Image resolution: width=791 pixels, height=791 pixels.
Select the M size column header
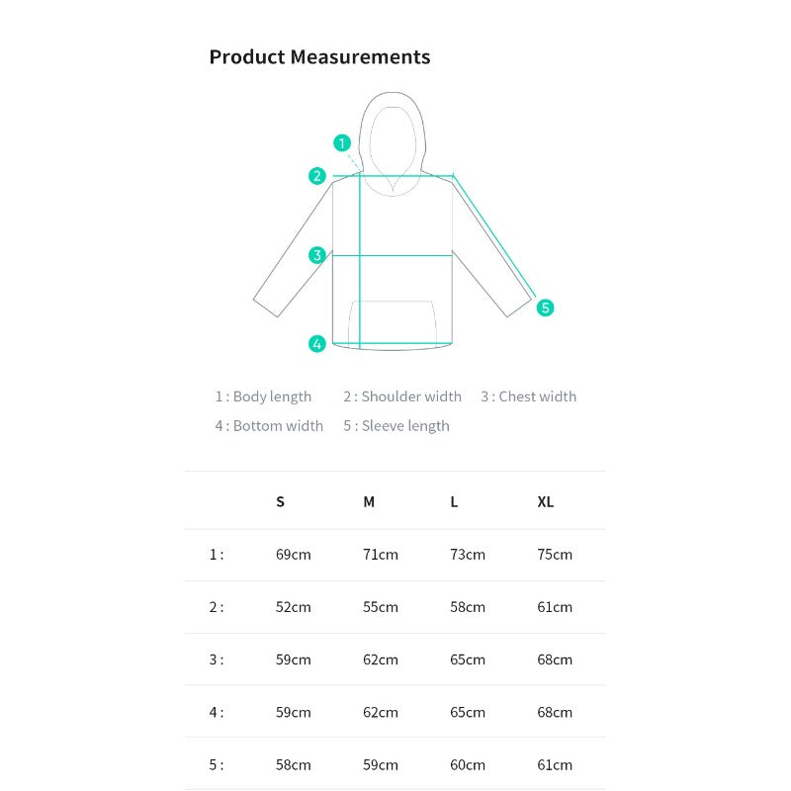(x=369, y=501)
